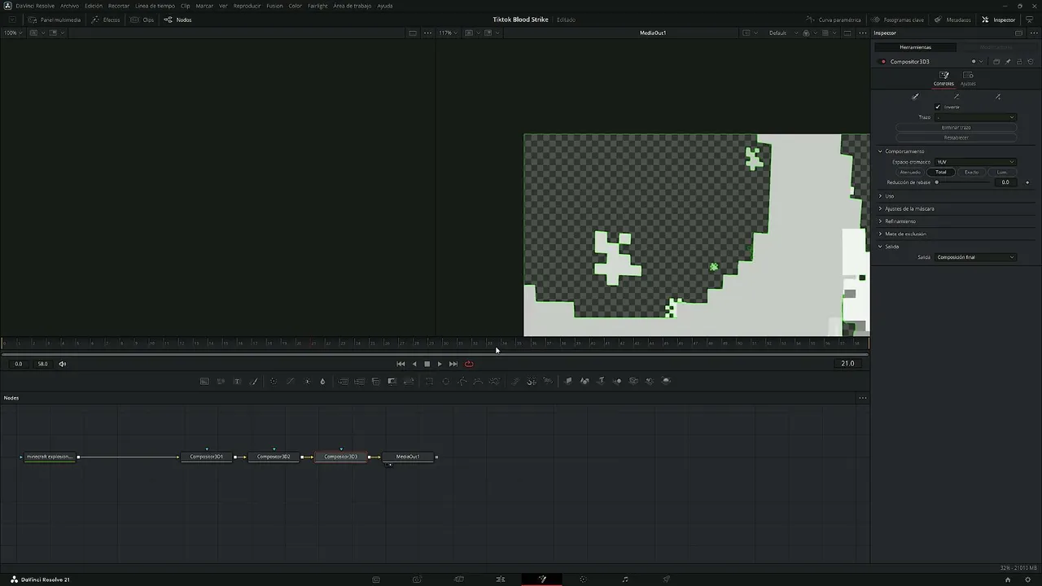Switch to the Controles tab

pyautogui.click(x=943, y=79)
